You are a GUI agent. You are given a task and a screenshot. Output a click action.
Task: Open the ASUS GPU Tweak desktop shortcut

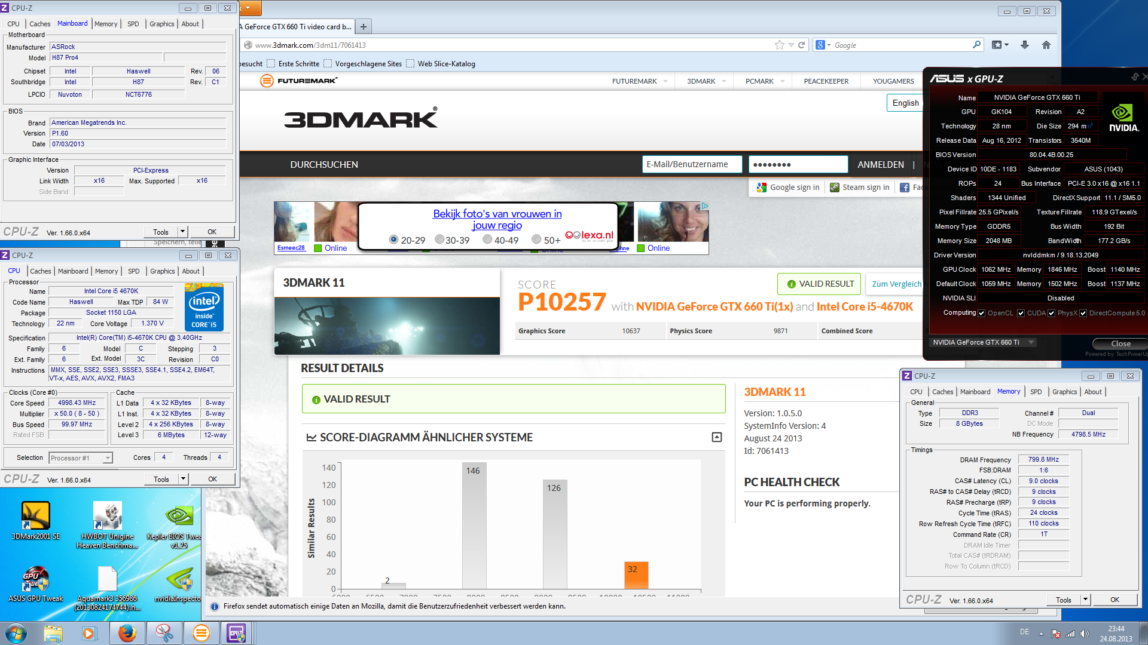tap(35, 584)
